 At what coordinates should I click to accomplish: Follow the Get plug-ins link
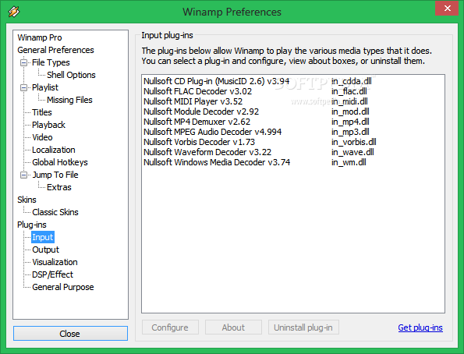click(420, 327)
